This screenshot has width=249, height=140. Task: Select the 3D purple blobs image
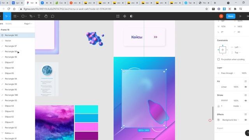(95, 39)
